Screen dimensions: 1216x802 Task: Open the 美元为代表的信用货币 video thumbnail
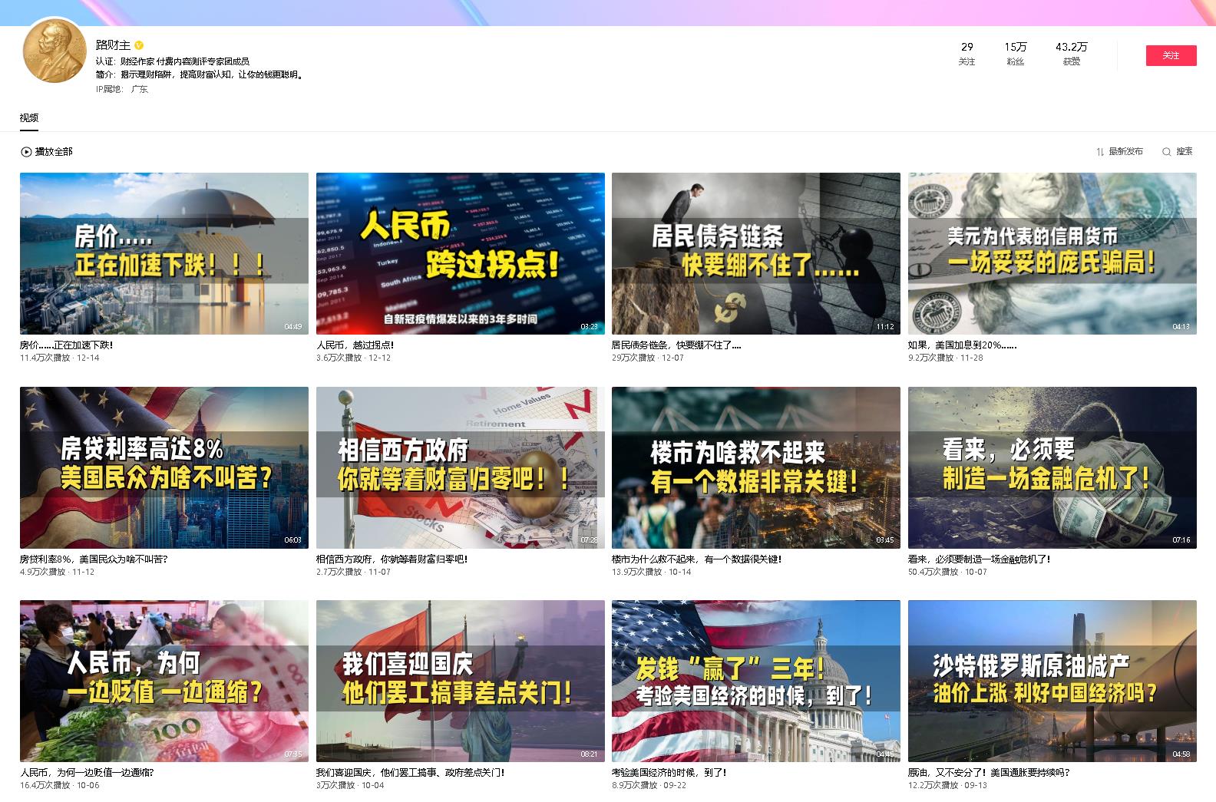tap(1052, 253)
